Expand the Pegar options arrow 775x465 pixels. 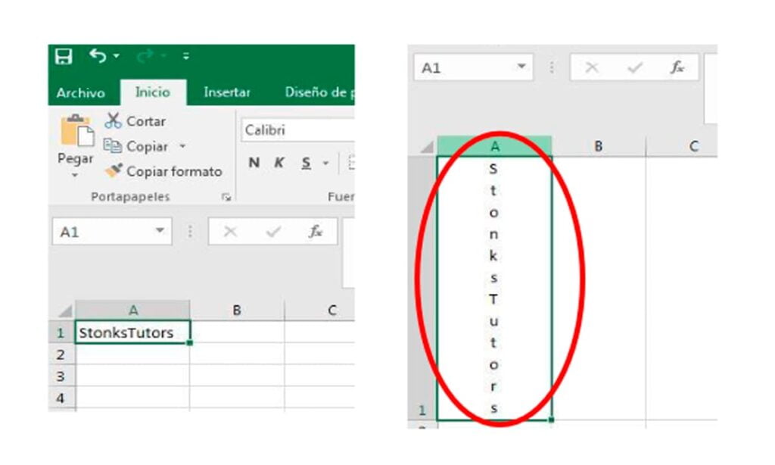pyautogui.click(x=75, y=175)
